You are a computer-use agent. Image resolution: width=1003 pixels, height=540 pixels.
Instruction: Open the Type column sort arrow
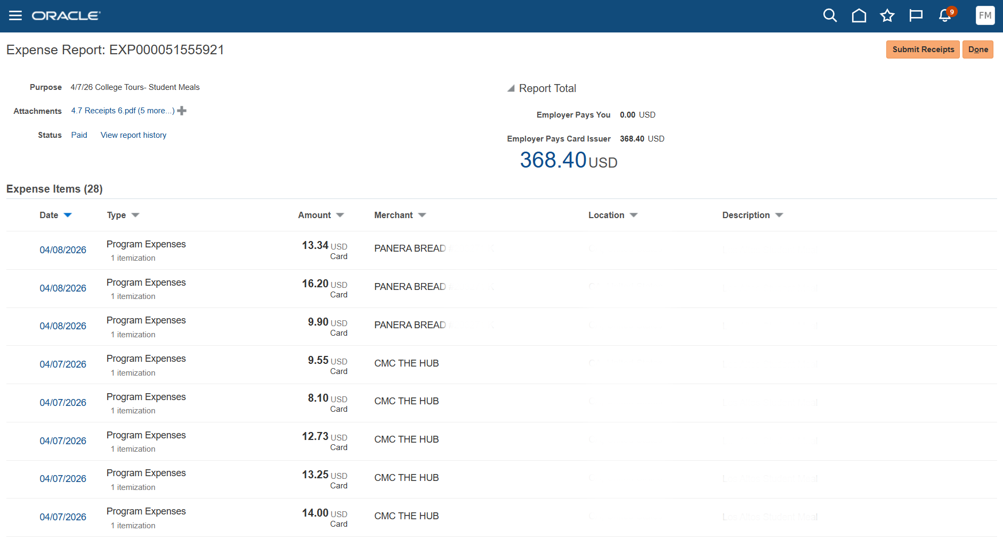tap(135, 215)
